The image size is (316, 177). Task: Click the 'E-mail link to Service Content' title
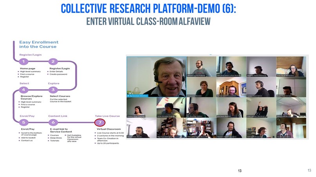pyautogui.click(x=61, y=131)
